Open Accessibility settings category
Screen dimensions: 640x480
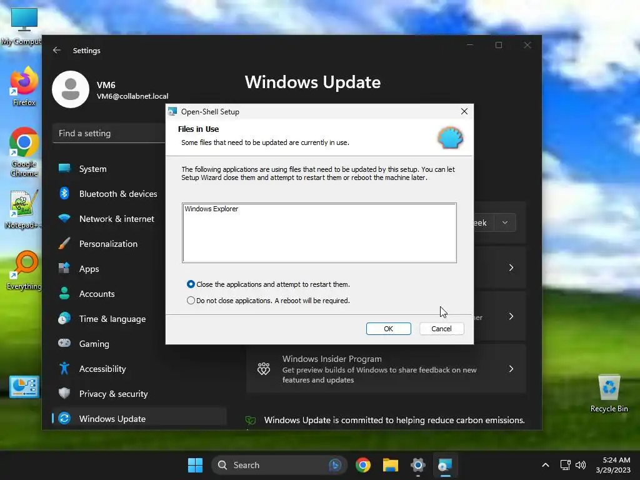click(139, 369)
